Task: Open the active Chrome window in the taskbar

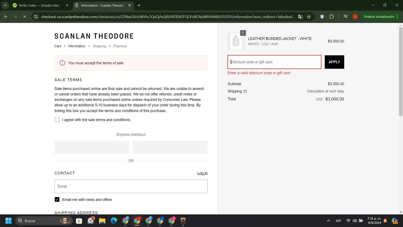Action: click(x=137, y=221)
